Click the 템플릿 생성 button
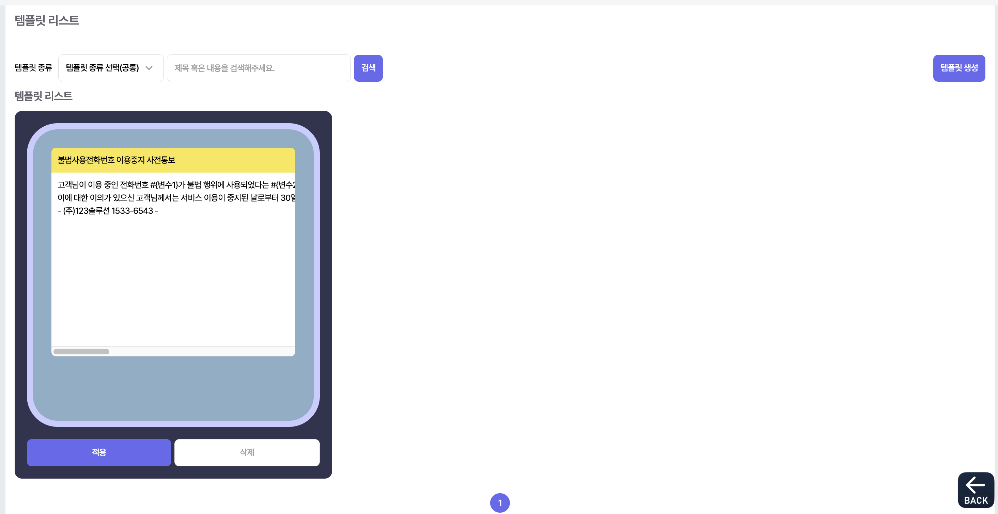The image size is (998, 514). pyautogui.click(x=958, y=68)
